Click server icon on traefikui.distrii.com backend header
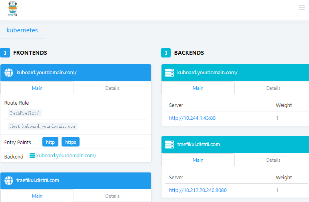This screenshot has height=202, width=309. 169,145
